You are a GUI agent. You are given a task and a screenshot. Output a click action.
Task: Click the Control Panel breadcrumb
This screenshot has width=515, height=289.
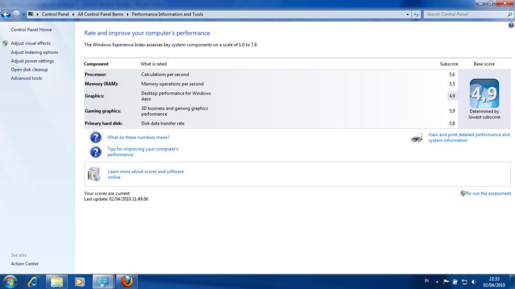(x=55, y=14)
